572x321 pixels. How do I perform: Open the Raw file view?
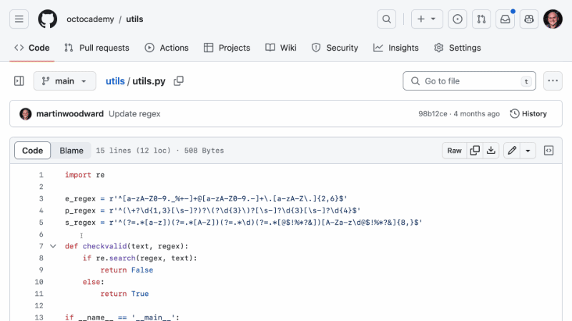(x=455, y=151)
